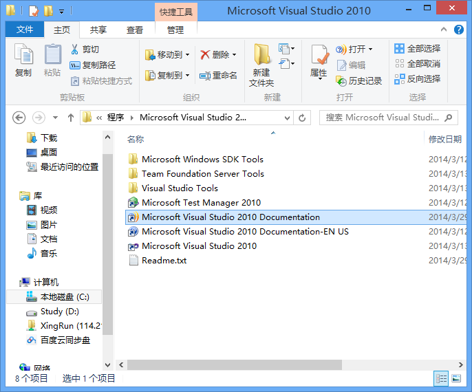Select Pictures (图片) library
Screen dimensions: 472x392
tap(42, 224)
